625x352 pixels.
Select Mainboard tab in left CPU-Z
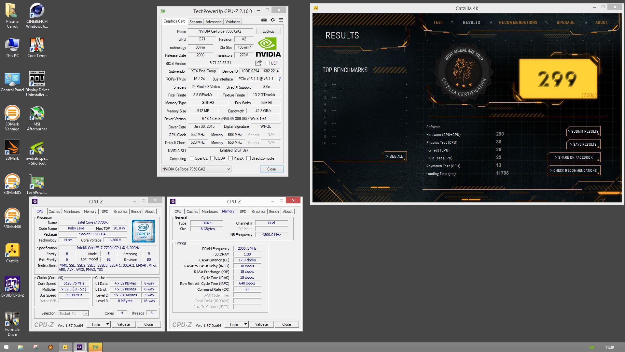(72, 212)
